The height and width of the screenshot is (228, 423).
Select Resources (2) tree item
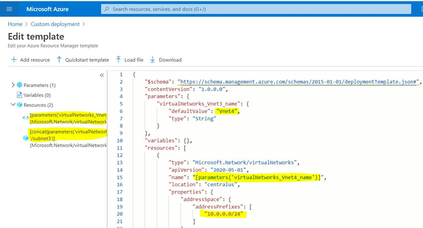(38, 105)
